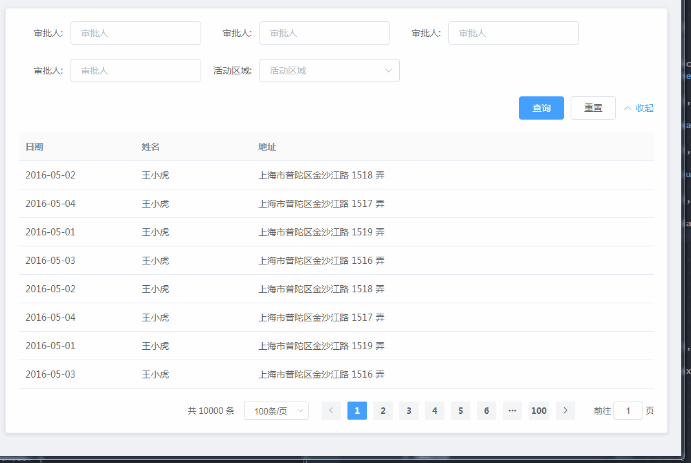Click 2016-05-02 in the first table row
Image resolution: width=691 pixels, height=463 pixels.
coord(50,175)
